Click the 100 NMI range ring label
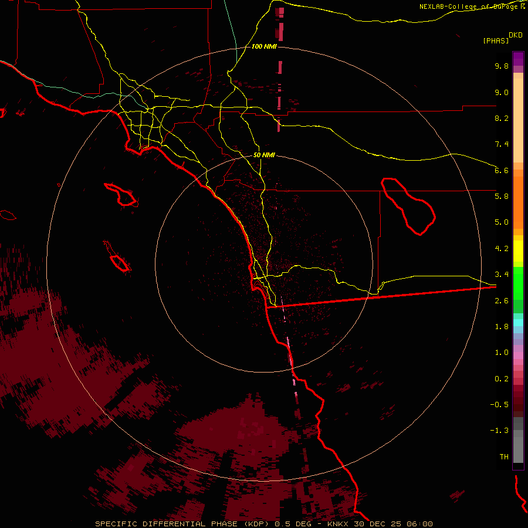 point(264,46)
